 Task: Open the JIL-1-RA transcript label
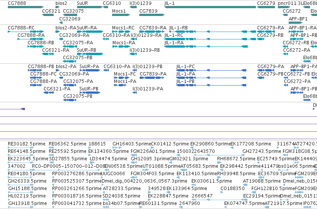174,42
